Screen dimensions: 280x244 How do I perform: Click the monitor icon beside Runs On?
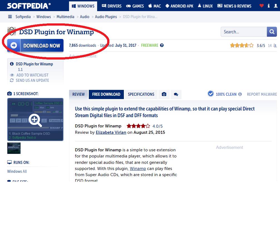(x=9, y=162)
